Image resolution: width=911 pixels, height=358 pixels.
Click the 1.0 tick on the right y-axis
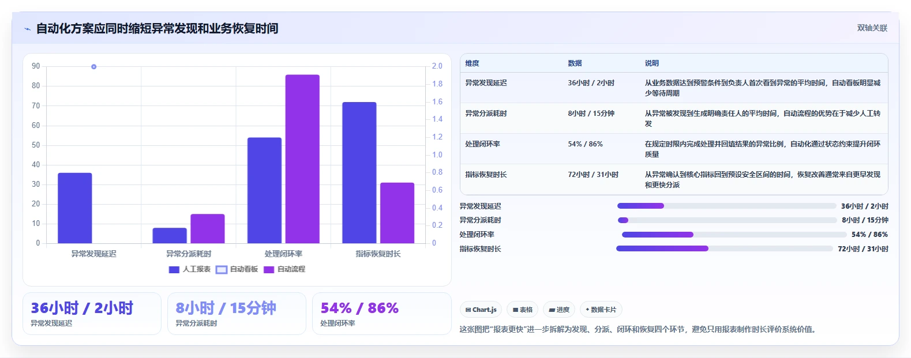tap(437, 154)
